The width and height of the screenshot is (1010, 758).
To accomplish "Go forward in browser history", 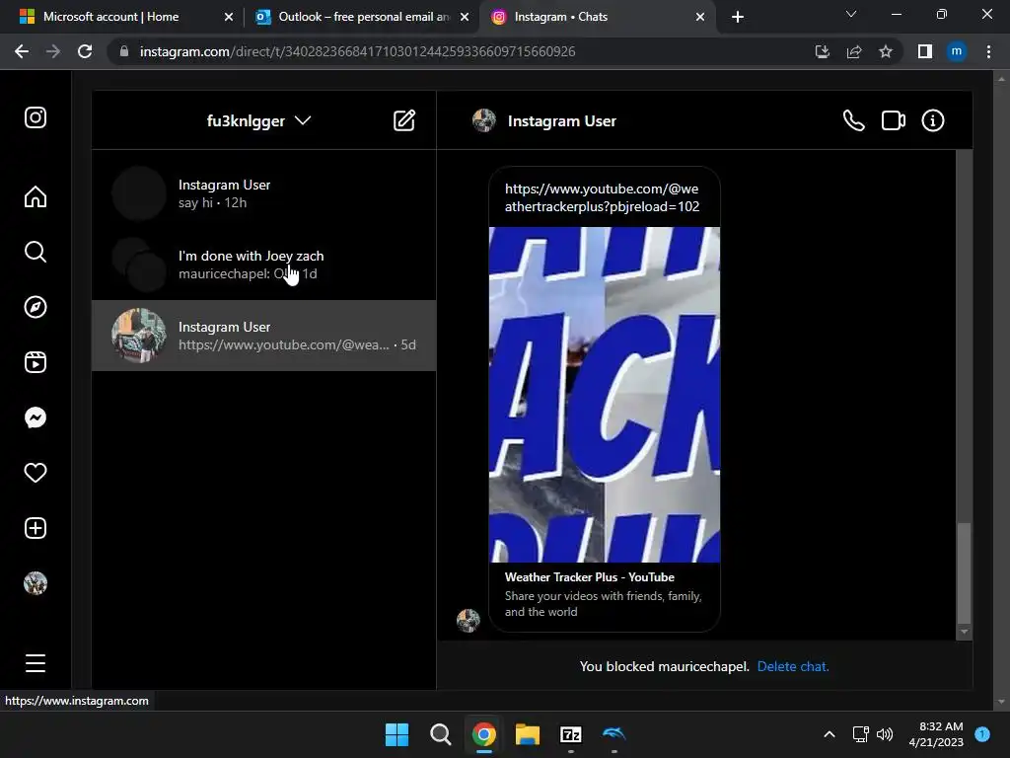I will [x=53, y=51].
